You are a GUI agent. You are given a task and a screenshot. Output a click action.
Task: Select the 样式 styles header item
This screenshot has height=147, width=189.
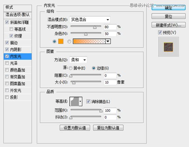tap(18, 8)
